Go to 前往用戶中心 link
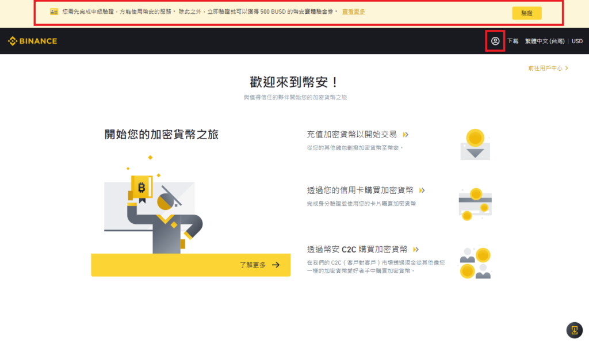This screenshot has width=589, height=359. click(x=548, y=68)
